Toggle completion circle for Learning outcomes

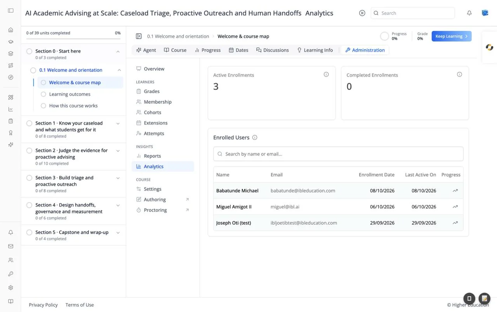(43, 94)
